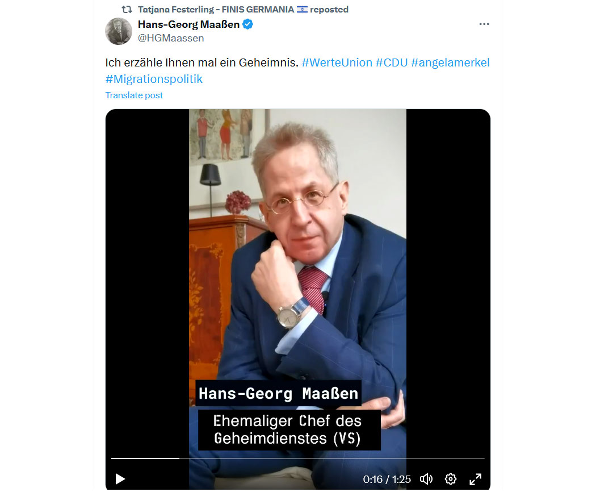Viewport: 596px width, 492px height.
Task: Open the video settings gear
Action: (451, 479)
